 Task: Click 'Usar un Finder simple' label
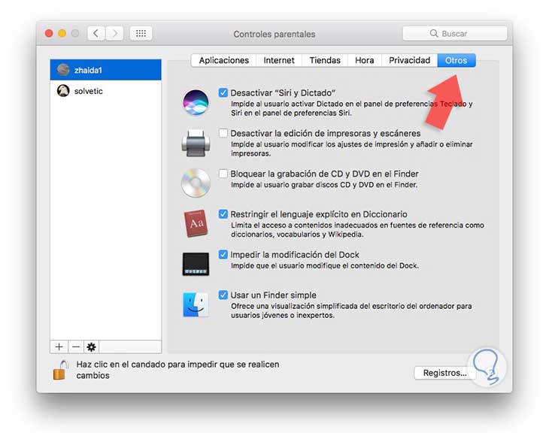click(x=273, y=295)
